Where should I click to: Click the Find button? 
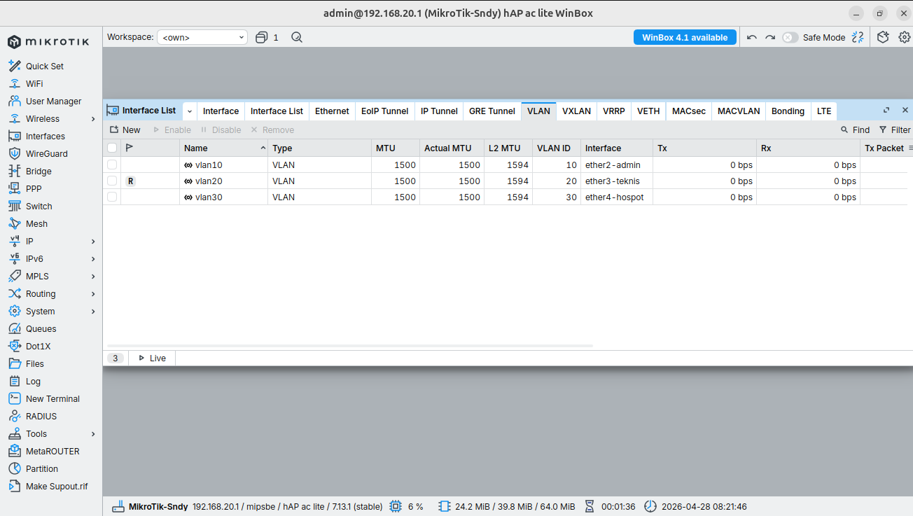click(x=855, y=130)
